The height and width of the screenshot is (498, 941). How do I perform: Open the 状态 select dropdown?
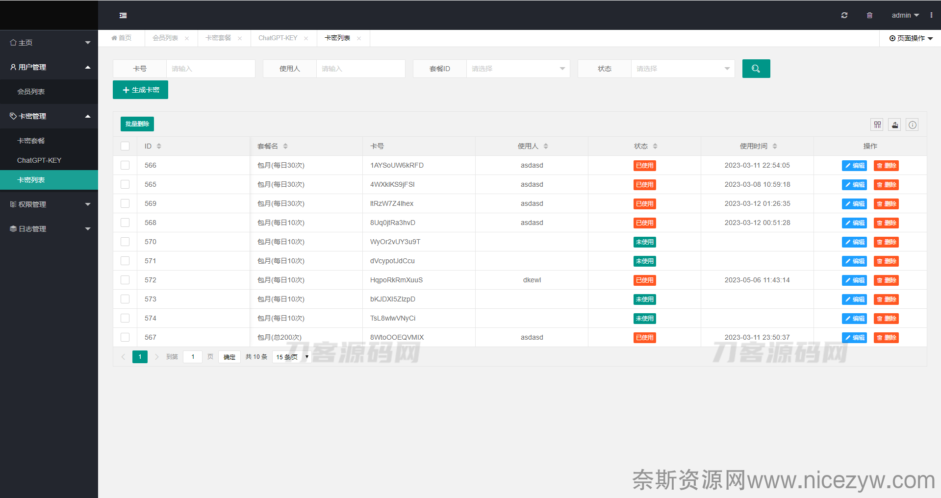pyautogui.click(x=683, y=69)
